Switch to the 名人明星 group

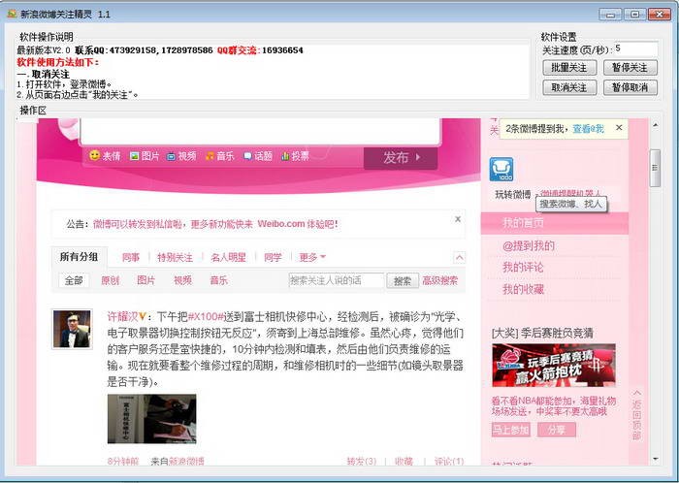228,258
